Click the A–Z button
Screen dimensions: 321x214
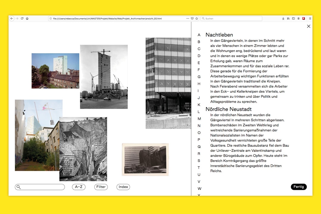tap(79, 187)
